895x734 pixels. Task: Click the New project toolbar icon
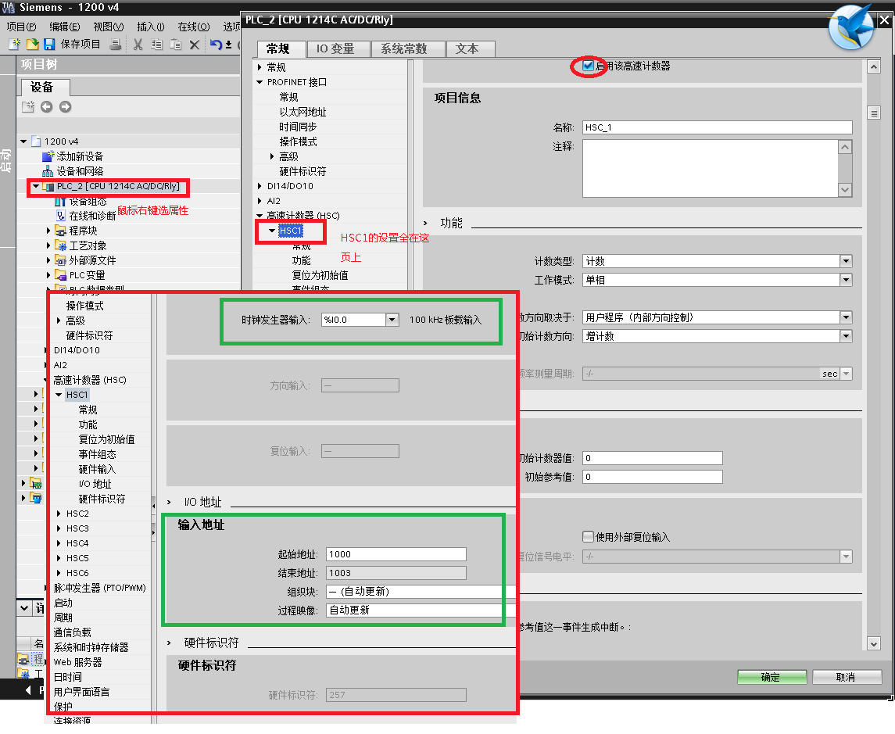(x=14, y=44)
